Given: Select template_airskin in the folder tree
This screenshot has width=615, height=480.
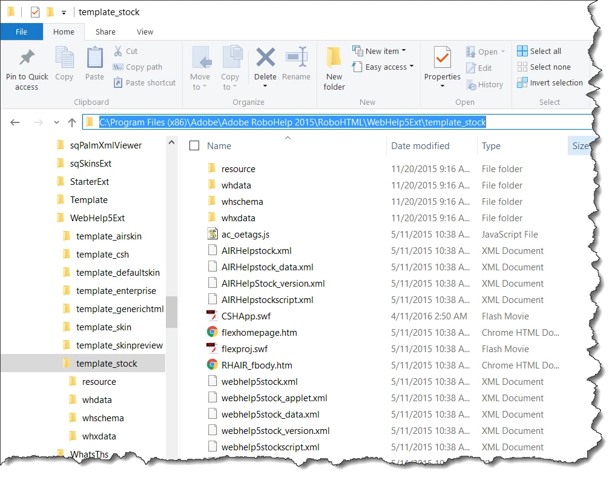Looking at the screenshot, I should [108, 236].
